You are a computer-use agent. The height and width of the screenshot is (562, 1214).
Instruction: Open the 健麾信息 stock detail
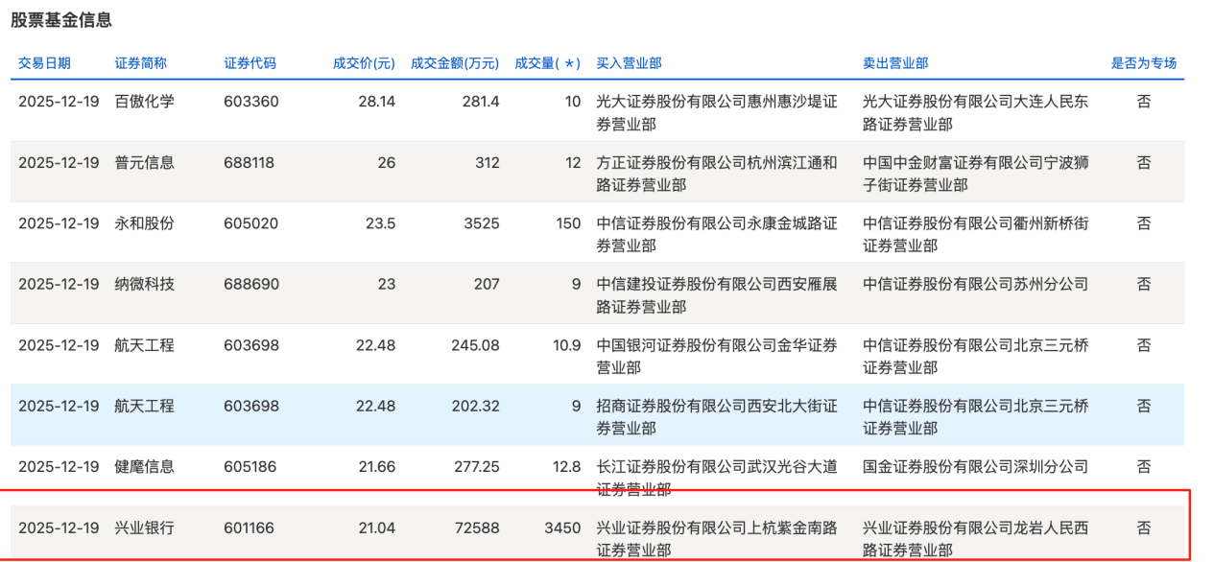(146, 467)
